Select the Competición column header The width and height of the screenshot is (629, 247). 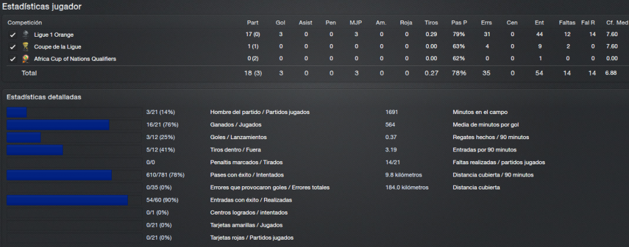point(25,23)
